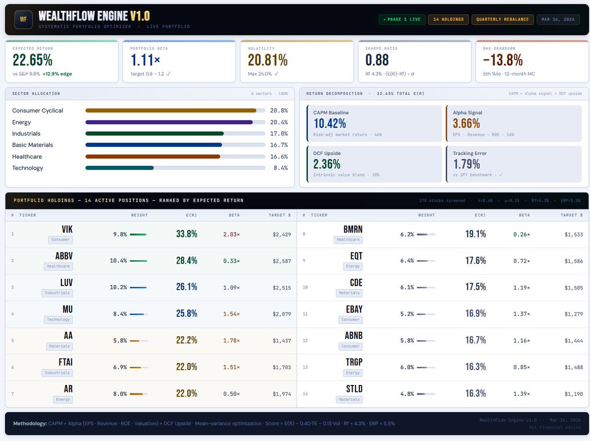Click the BMRN ticker

[x=353, y=229]
